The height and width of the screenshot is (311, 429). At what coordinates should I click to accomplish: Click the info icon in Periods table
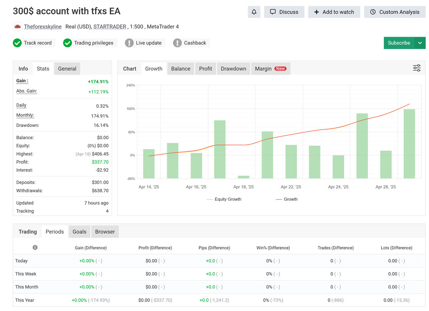[x=35, y=248]
